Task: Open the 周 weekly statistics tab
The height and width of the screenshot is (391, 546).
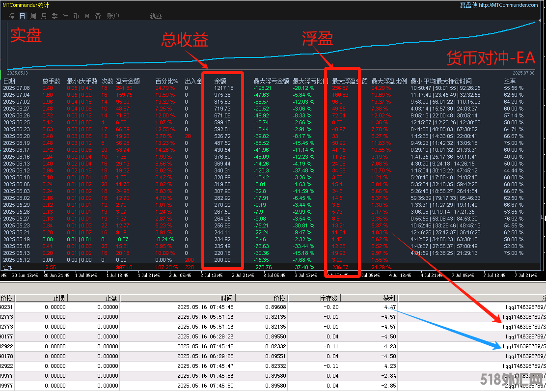Action: [x=33, y=16]
